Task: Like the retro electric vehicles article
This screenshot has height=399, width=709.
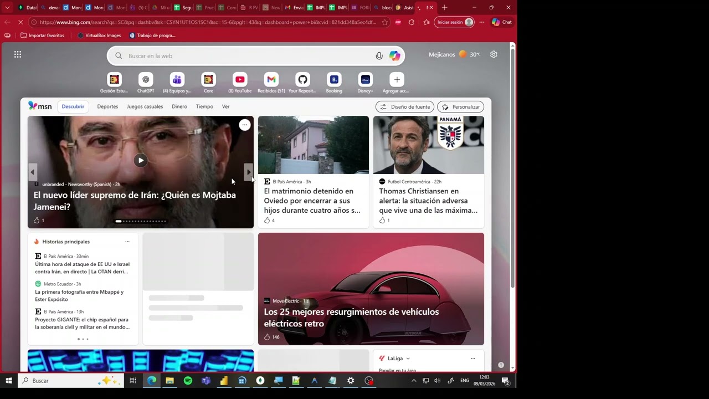Action: coord(267,336)
